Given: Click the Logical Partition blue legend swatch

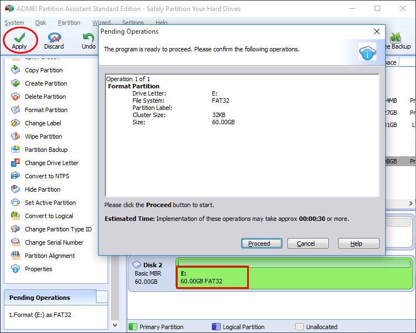Looking at the screenshot, I should pyautogui.click(x=216, y=326).
